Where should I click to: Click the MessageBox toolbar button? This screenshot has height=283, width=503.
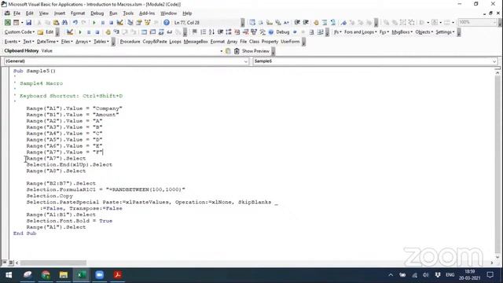pos(196,42)
